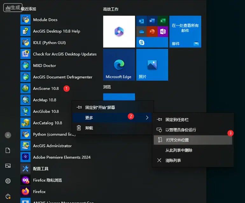The width and height of the screenshot is (245, 203).
Task: Click the "ArcMap 10.8" list label
Action: [45, 100]
